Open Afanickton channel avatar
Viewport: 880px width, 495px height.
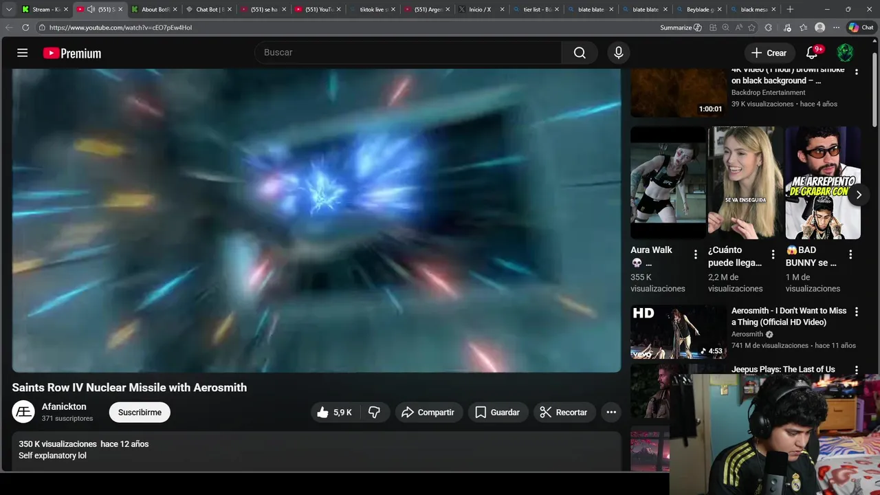click(x=23, y=412)
